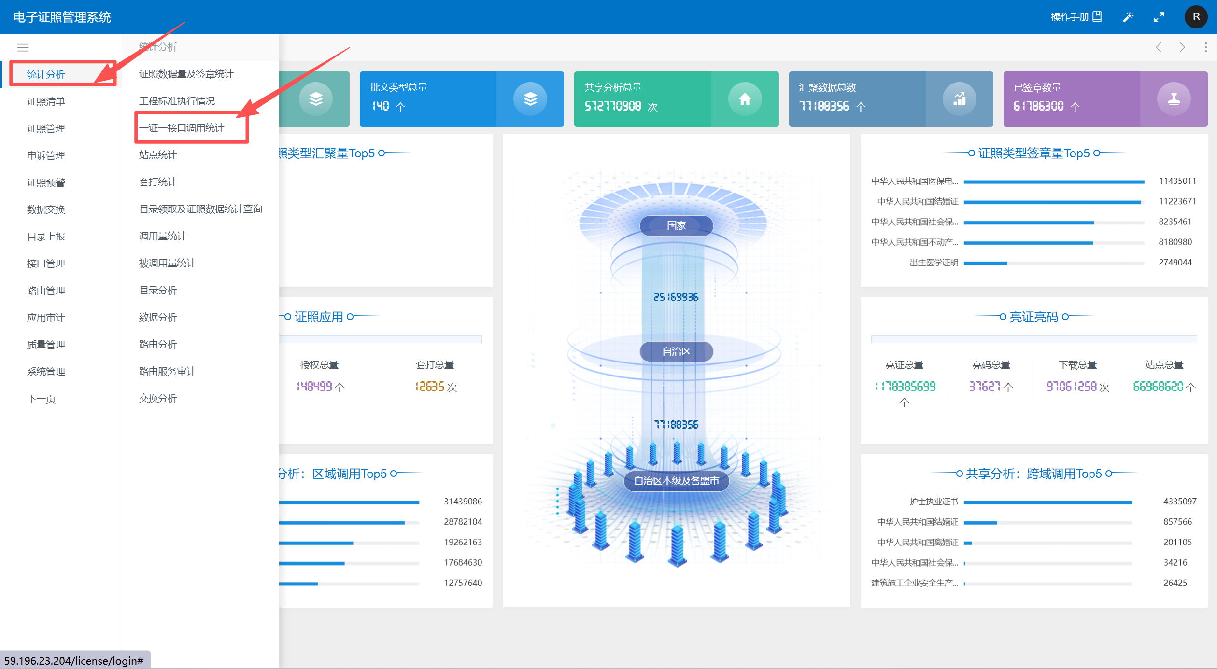1217x669 pixels.
Task: Click the left chevron tab-scroll arrow
Action: tap(1159, 47)
